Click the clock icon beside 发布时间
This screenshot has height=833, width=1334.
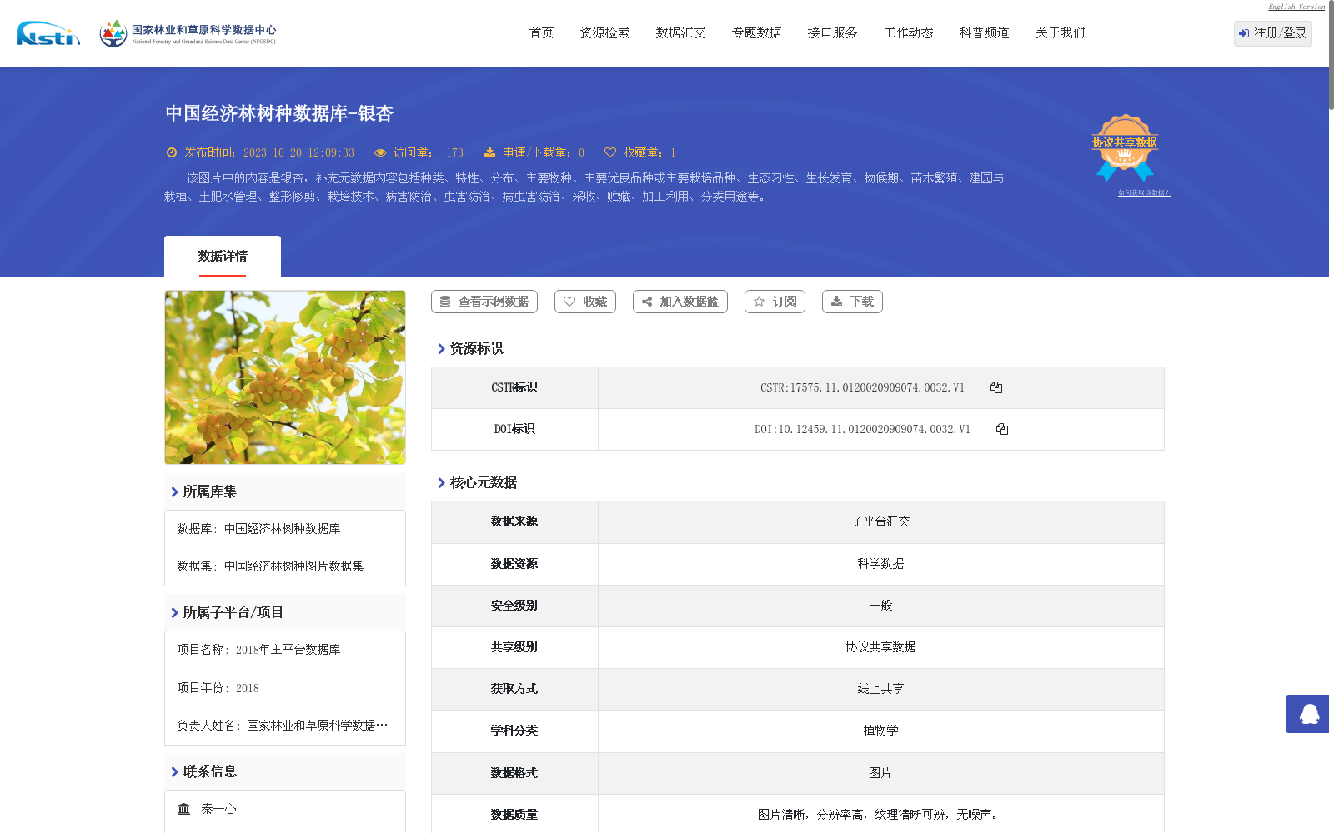pos(172,152)
